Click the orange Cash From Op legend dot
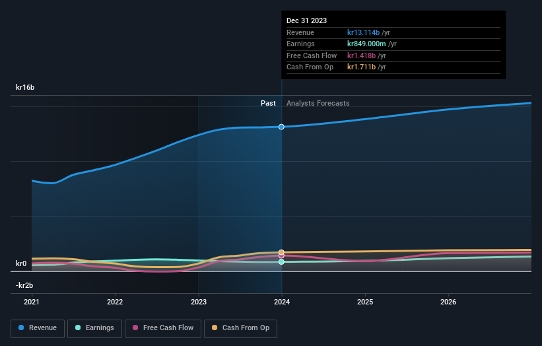The image size is (542, 346). tap(215, 328)
